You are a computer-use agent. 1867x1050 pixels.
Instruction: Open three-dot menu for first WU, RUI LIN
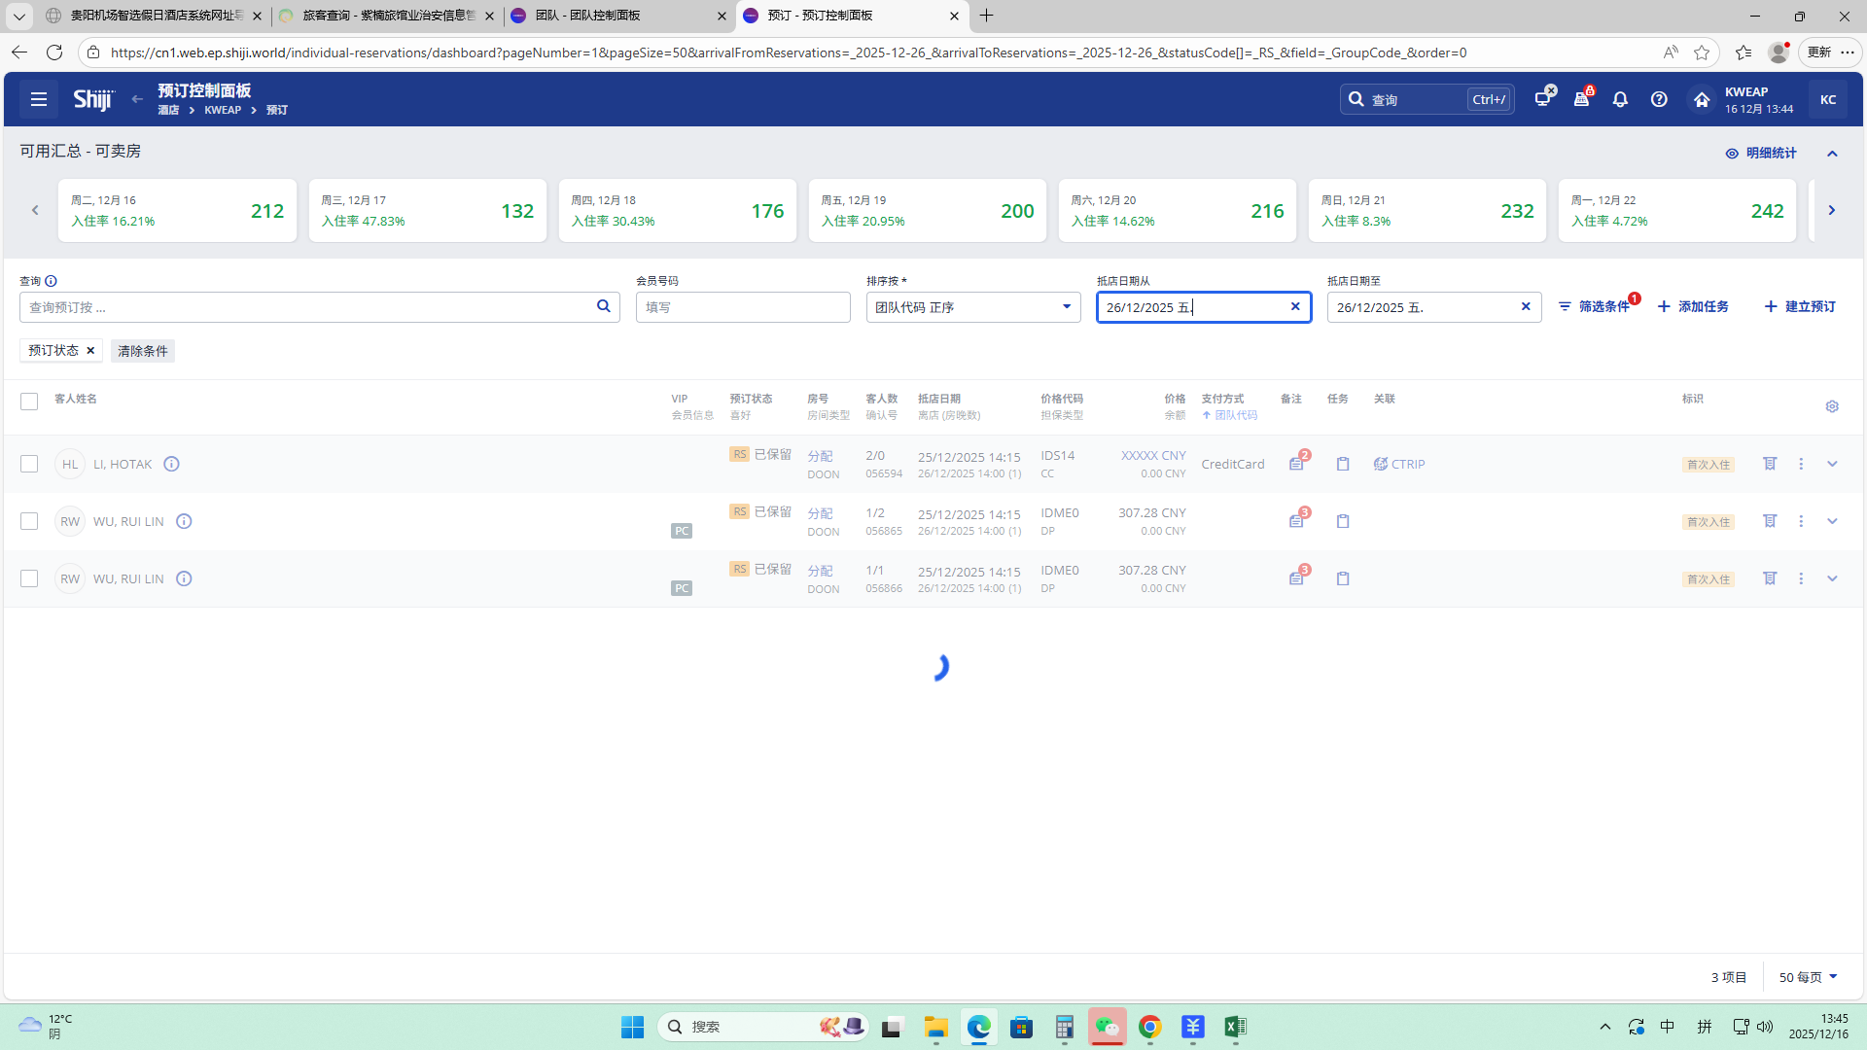(1801, 521)
